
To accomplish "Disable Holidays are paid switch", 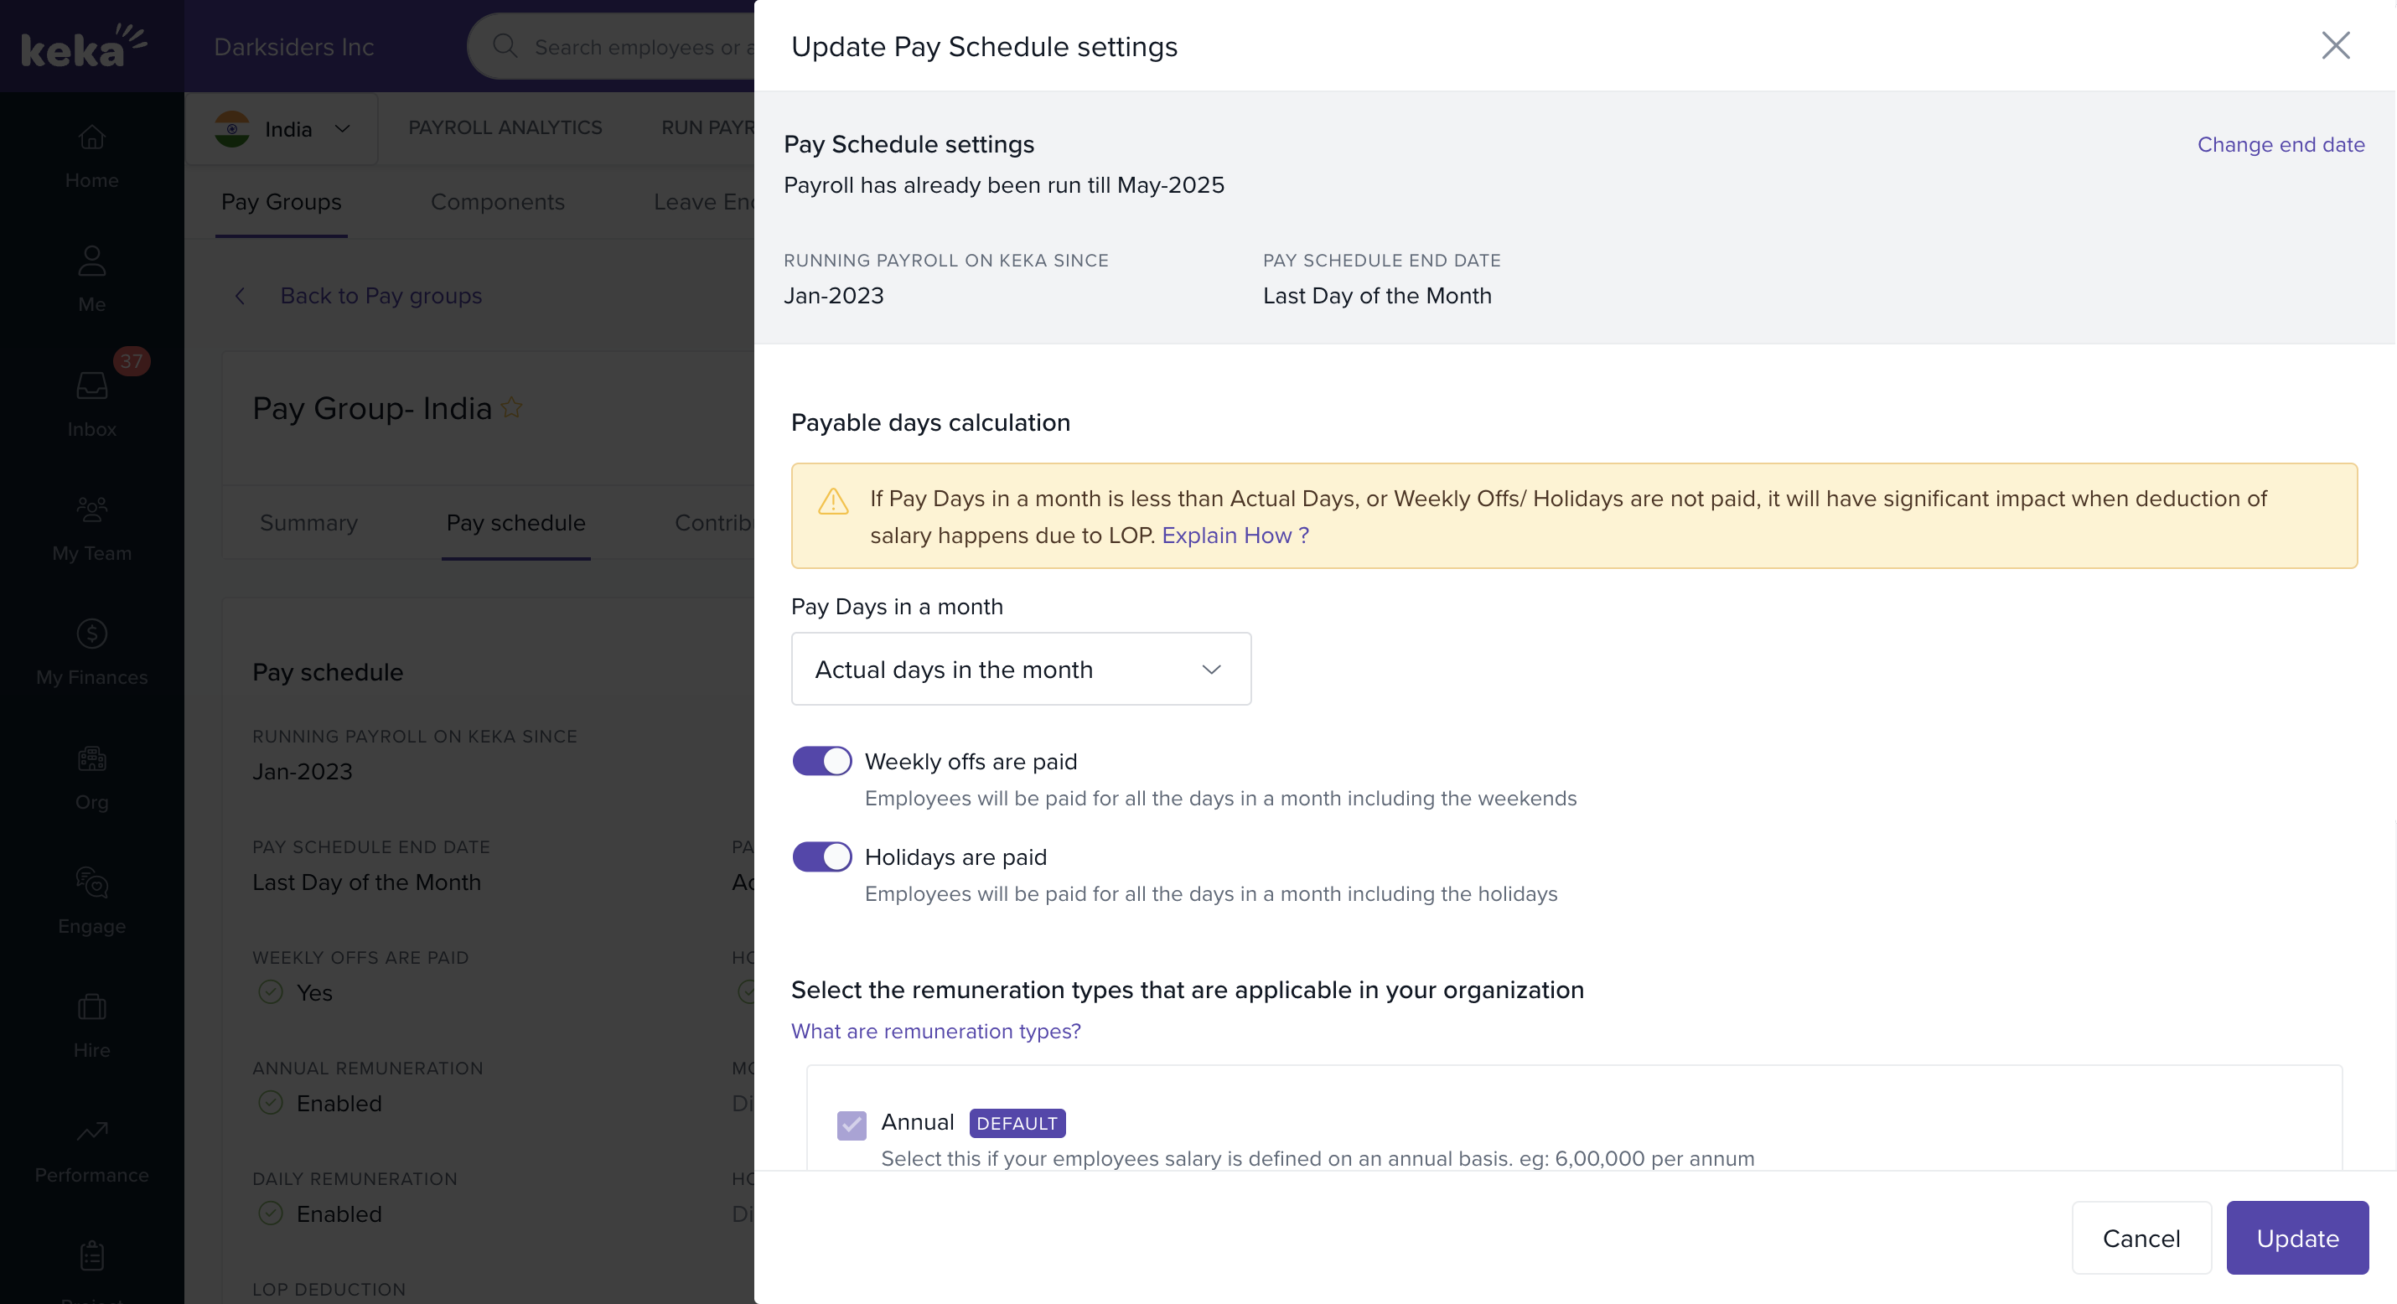I will point(821,856).
